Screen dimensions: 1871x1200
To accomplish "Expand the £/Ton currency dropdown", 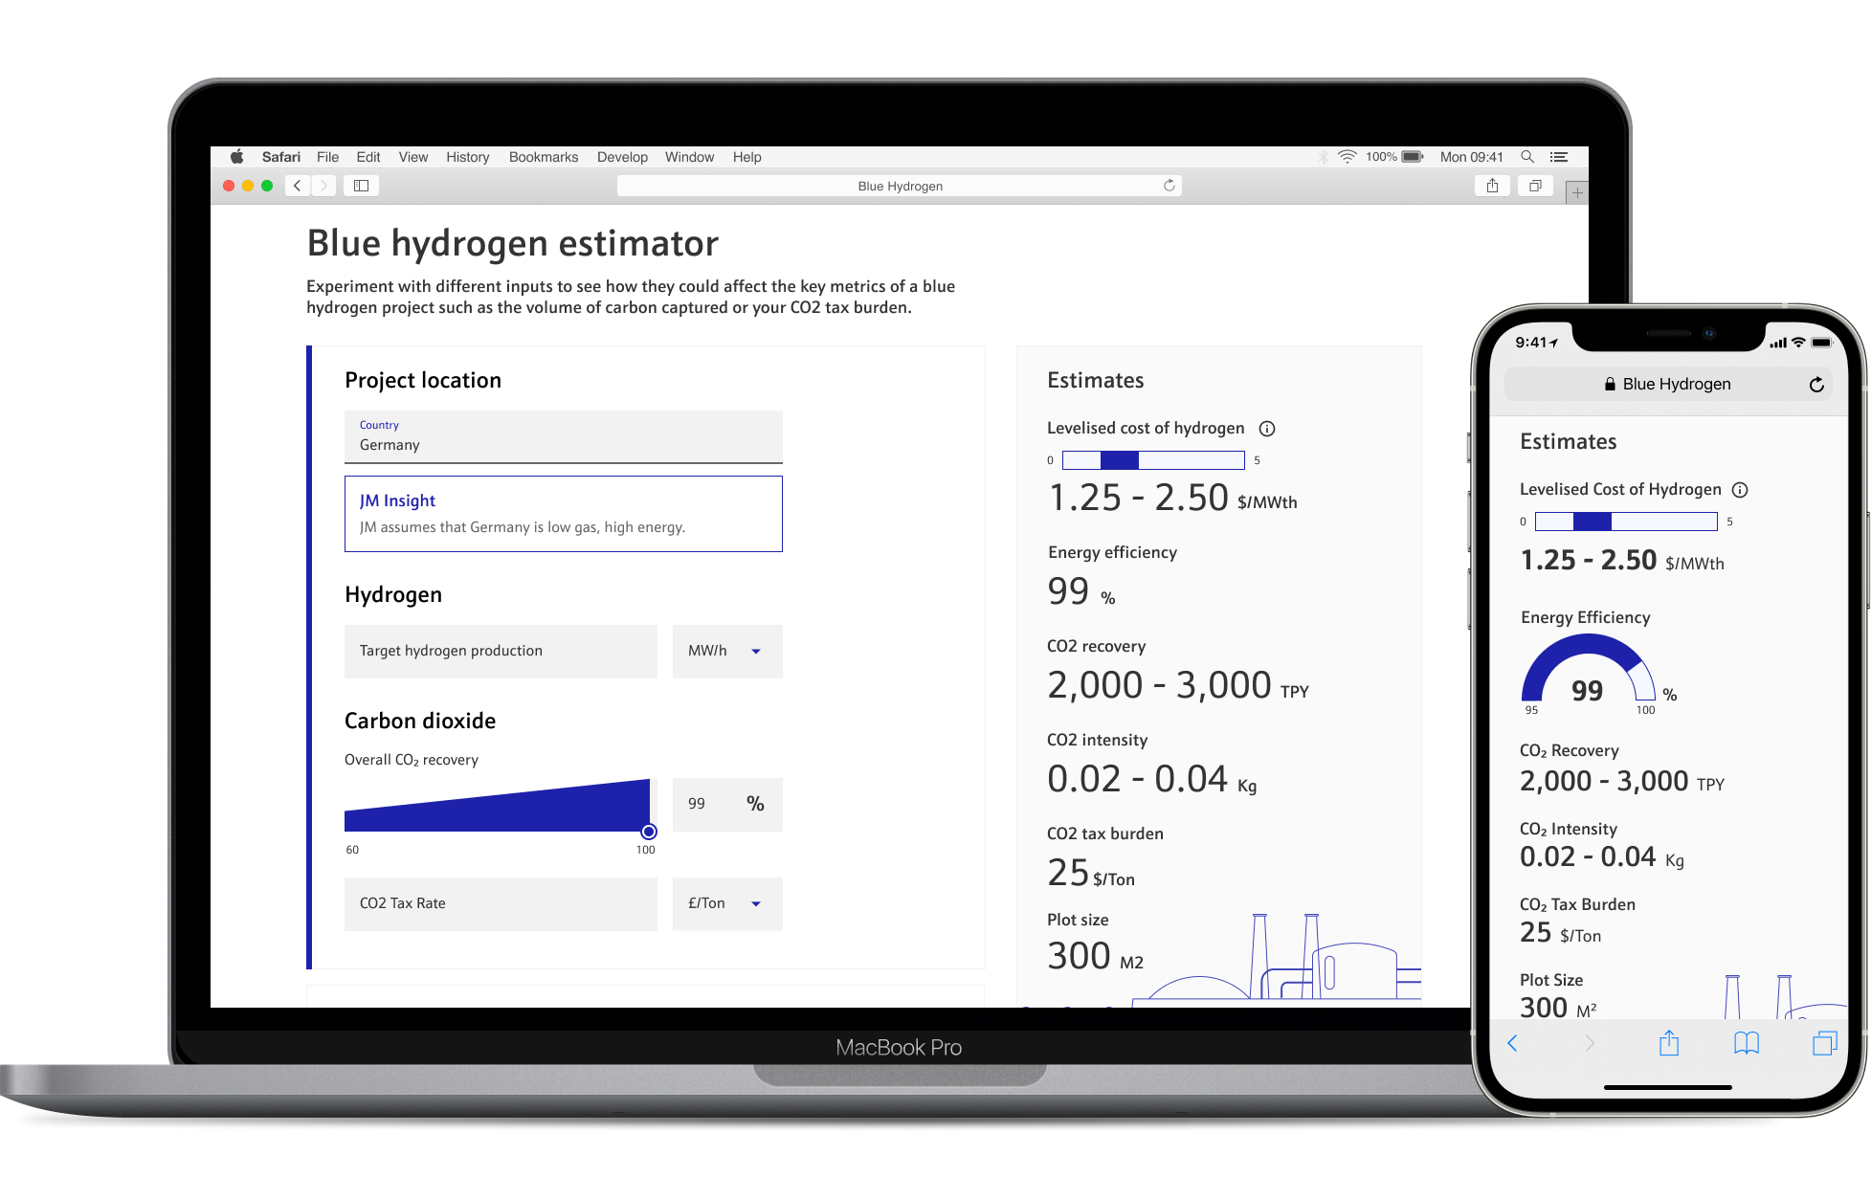I will pos(727,904).
